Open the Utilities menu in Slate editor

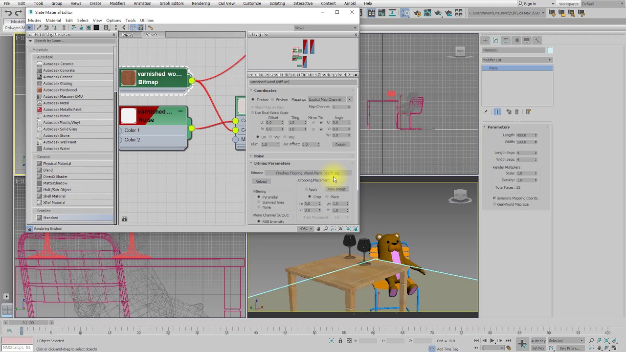click(147, 21)
